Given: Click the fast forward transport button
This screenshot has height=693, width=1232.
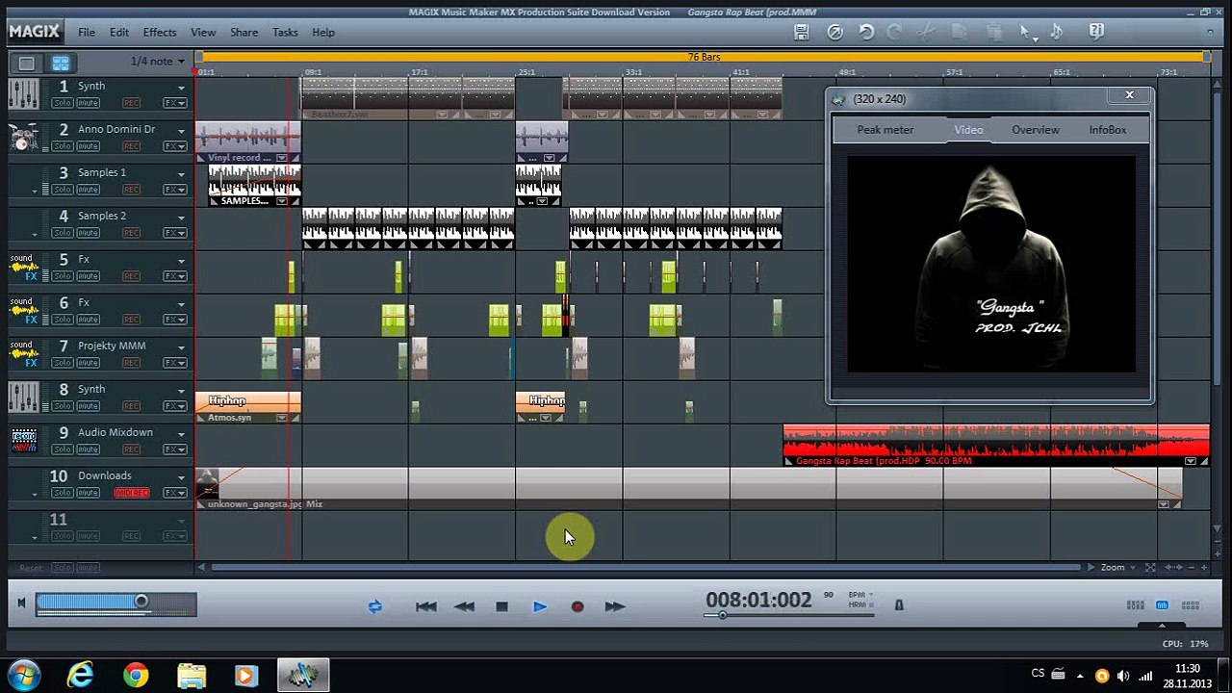Looking at the screenshot, I should pyautogui.click(x=614, y=606).
